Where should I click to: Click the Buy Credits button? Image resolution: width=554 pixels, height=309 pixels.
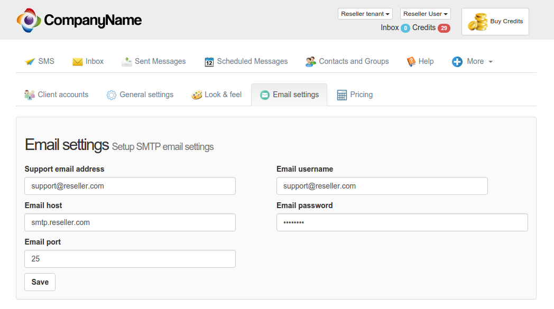tap(495, 22)
